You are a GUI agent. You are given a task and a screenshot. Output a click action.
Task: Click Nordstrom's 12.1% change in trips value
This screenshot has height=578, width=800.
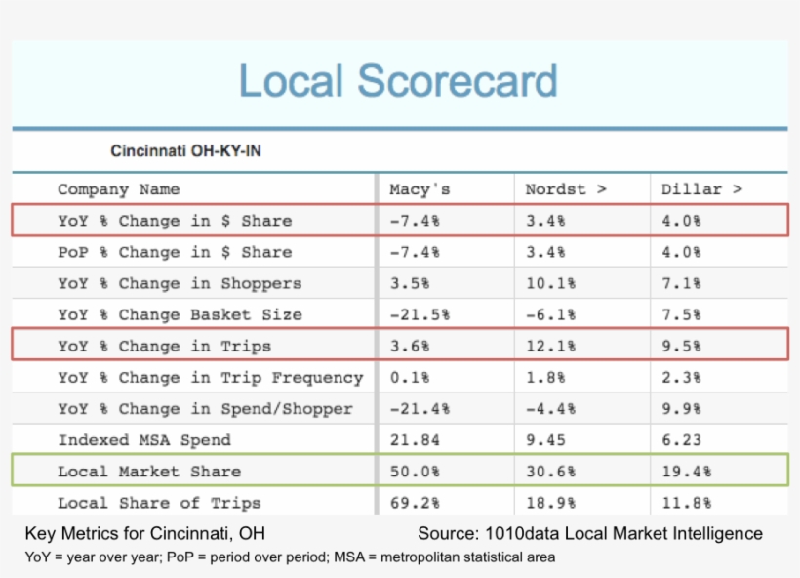[x=550, y=346]
